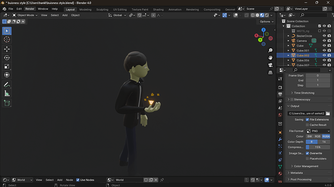Viewport: 334px width, 187px height.
Task: Select the Add Cube tool
Action: [7, 103]
